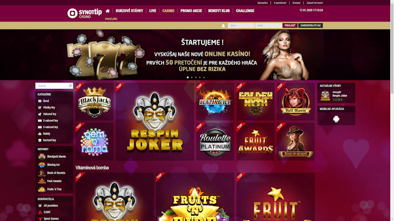Go to the KURZOVÉ STÁVKY menu

129,11
